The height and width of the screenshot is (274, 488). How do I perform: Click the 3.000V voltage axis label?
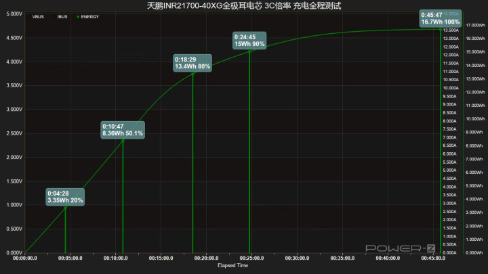[14, 110]
